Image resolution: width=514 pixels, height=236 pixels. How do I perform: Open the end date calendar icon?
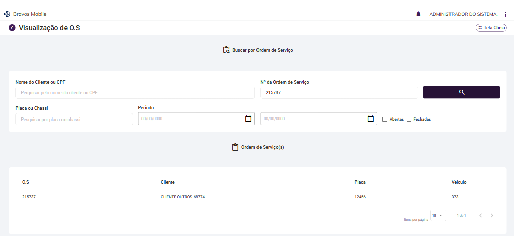click(x=370, y=119)
